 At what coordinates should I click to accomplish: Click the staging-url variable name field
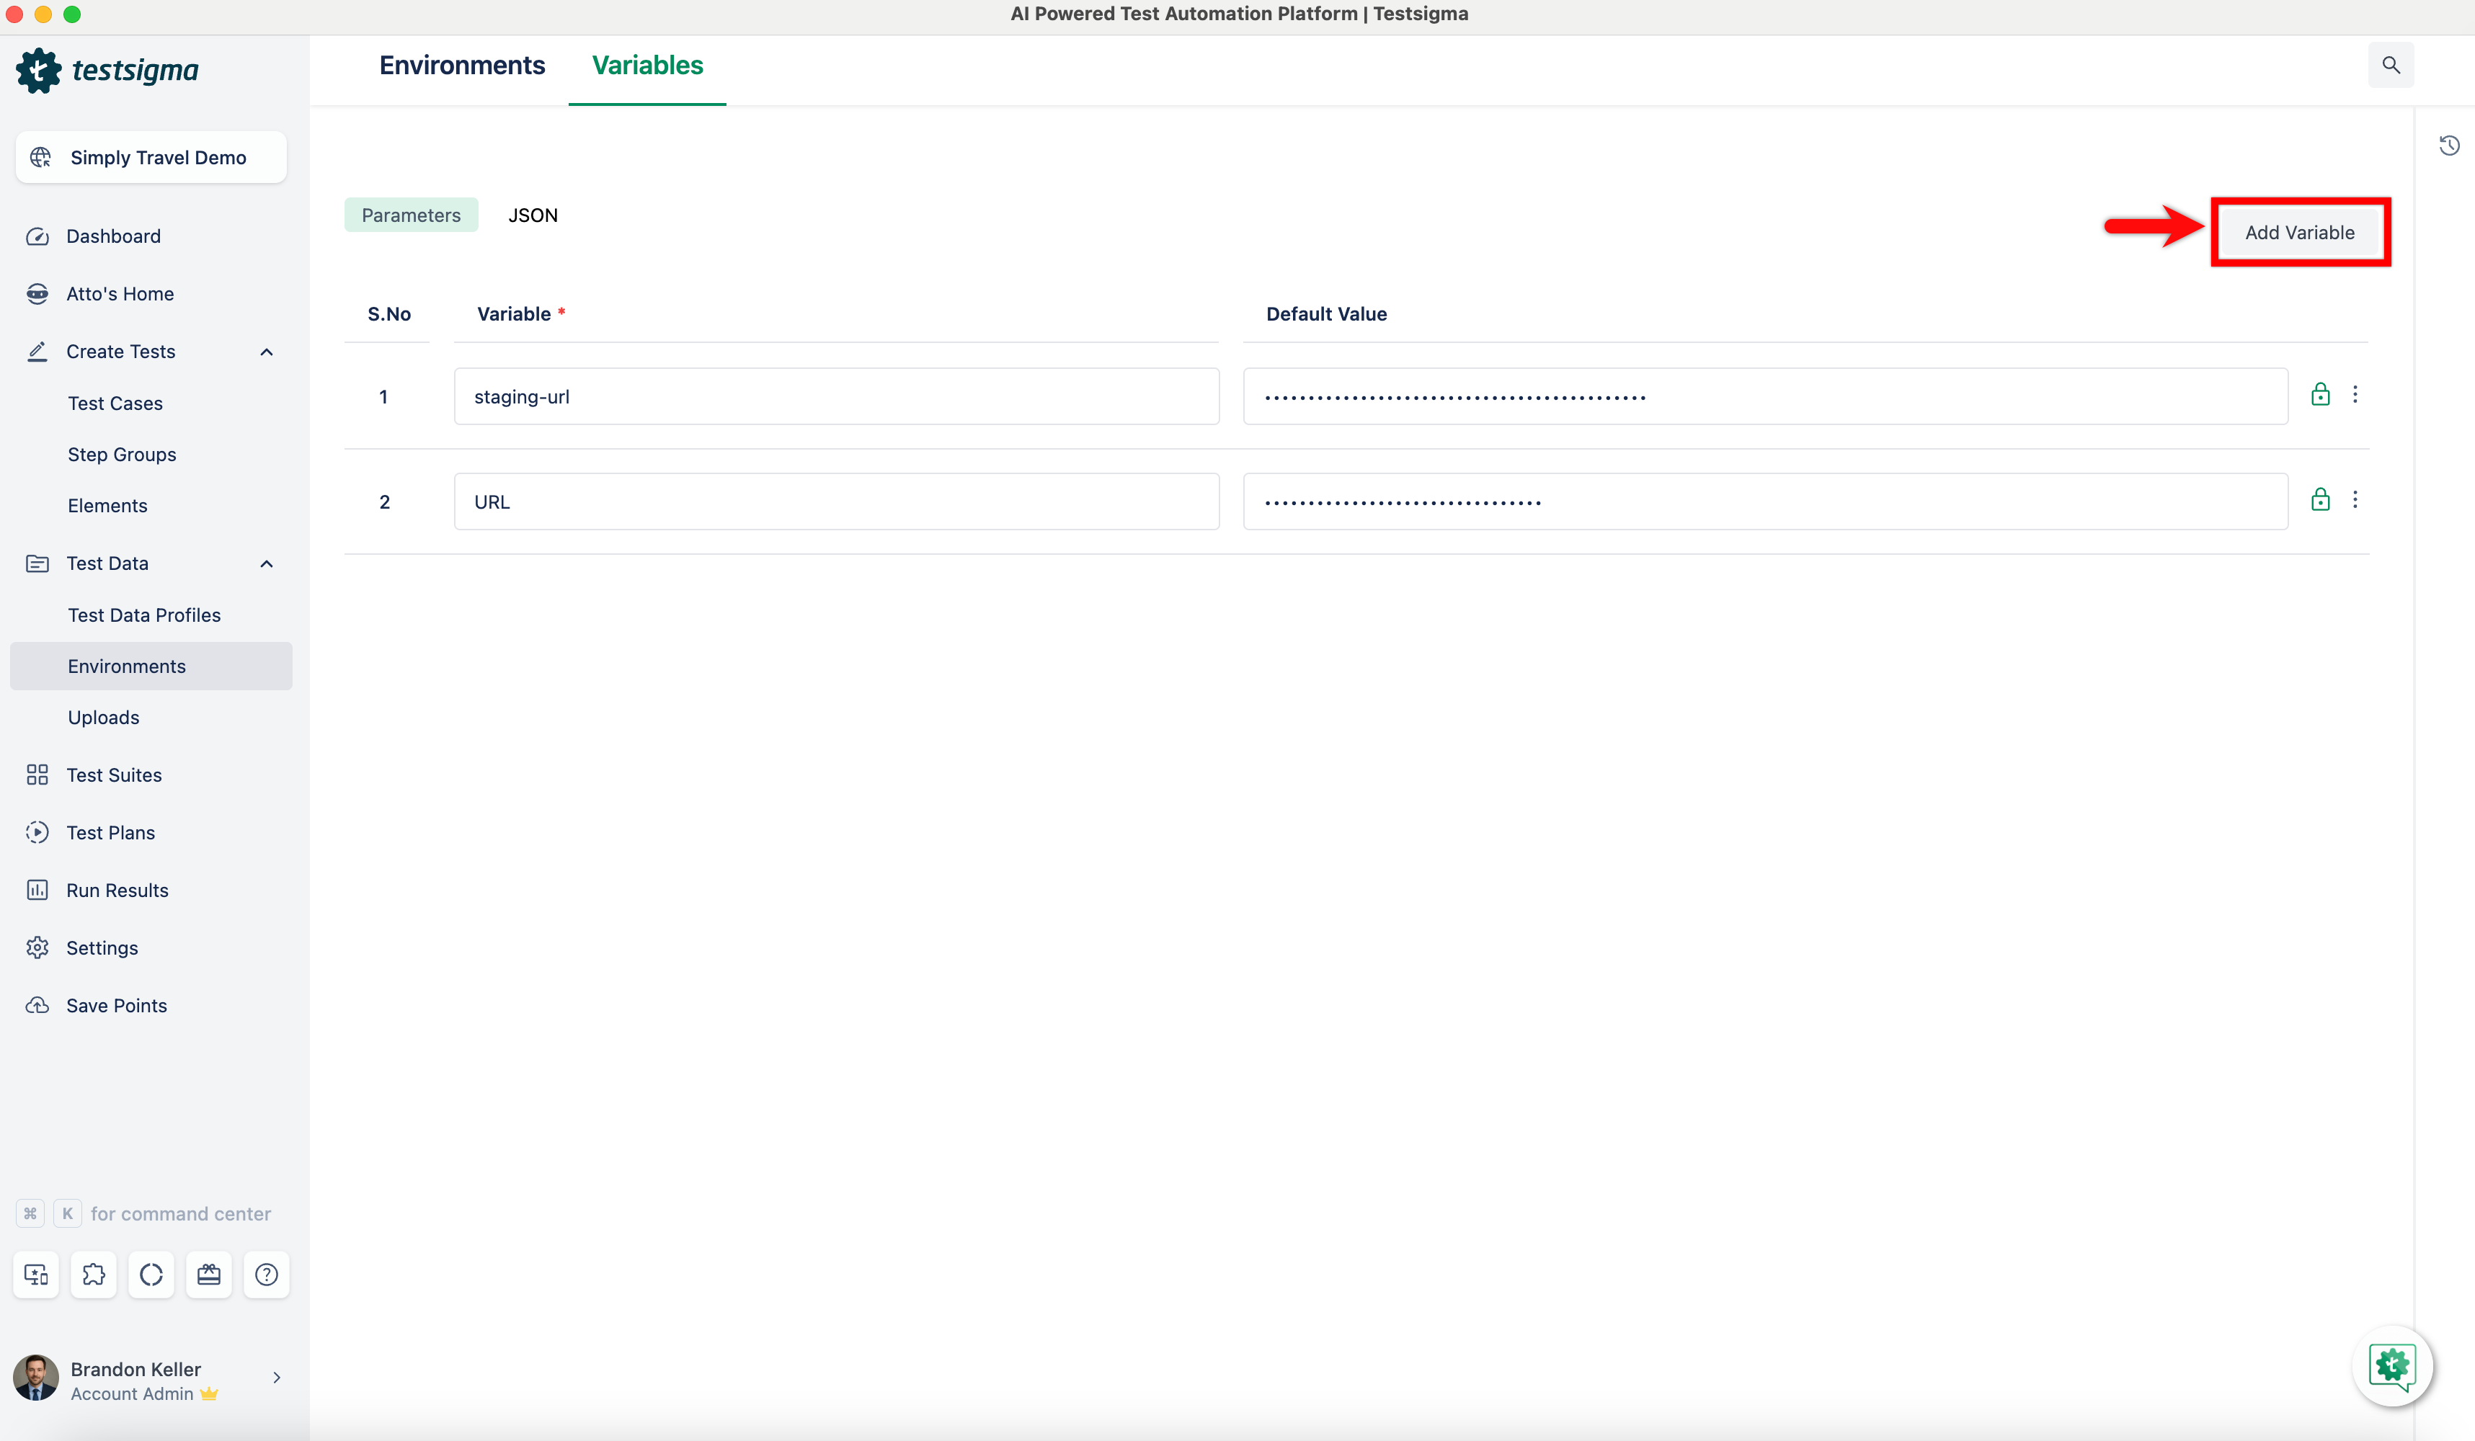(x=836, y=396)
